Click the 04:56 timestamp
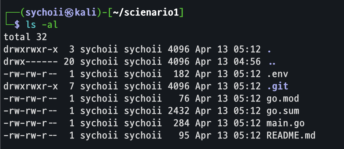Image resolution: width=344 pixels, height=149 pixels. [x=247, y=62]
